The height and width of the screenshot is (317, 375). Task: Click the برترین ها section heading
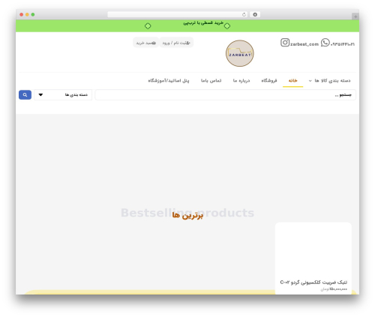tap(187, 215)
